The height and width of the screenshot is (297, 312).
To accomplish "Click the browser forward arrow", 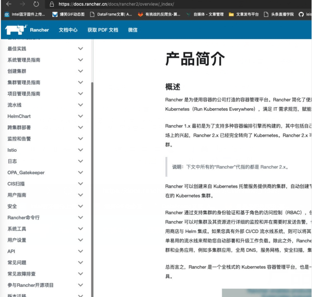I will 22,4.
